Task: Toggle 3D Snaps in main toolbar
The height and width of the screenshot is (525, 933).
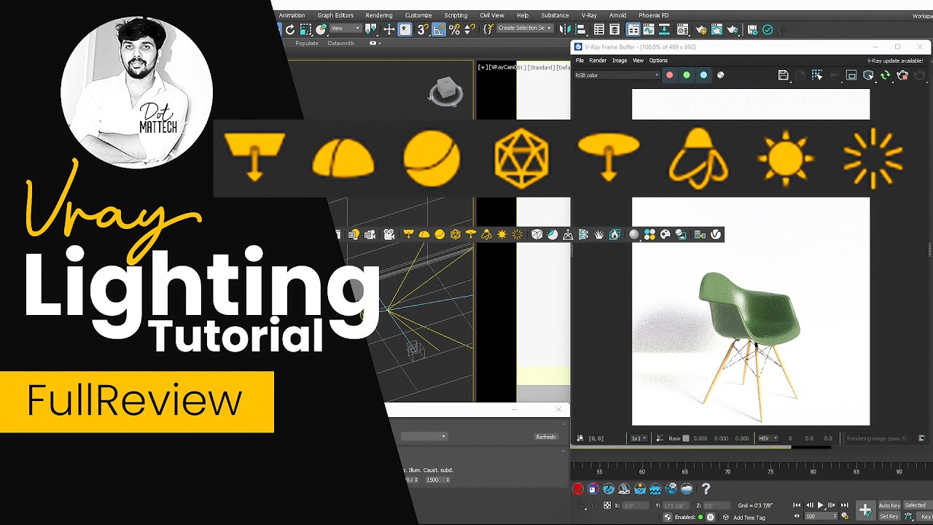Action: pos(423,30)
